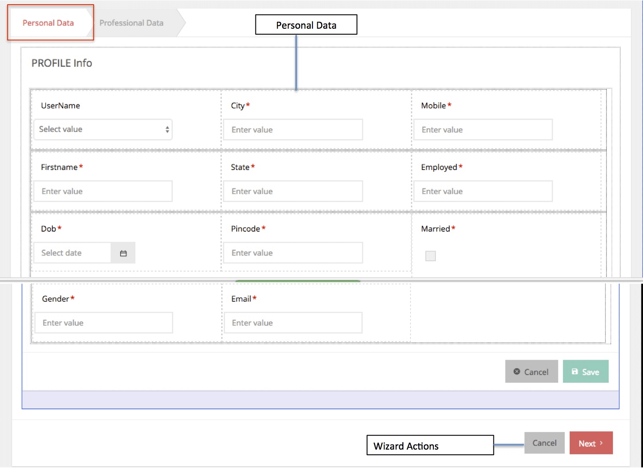Click the save disk icon on the Save button
This screenshot has width=643, height=468.
point(575,372)
